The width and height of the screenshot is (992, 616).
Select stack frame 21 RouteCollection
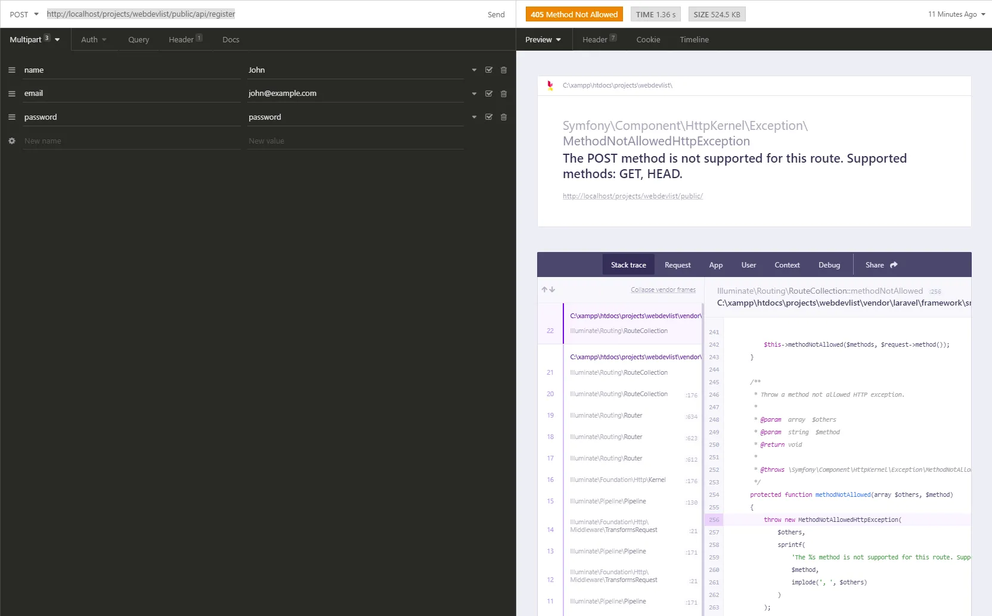[620, 365]
